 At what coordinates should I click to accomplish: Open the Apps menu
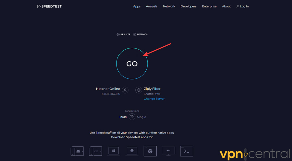pyautogui.click(x=137, y=6)
